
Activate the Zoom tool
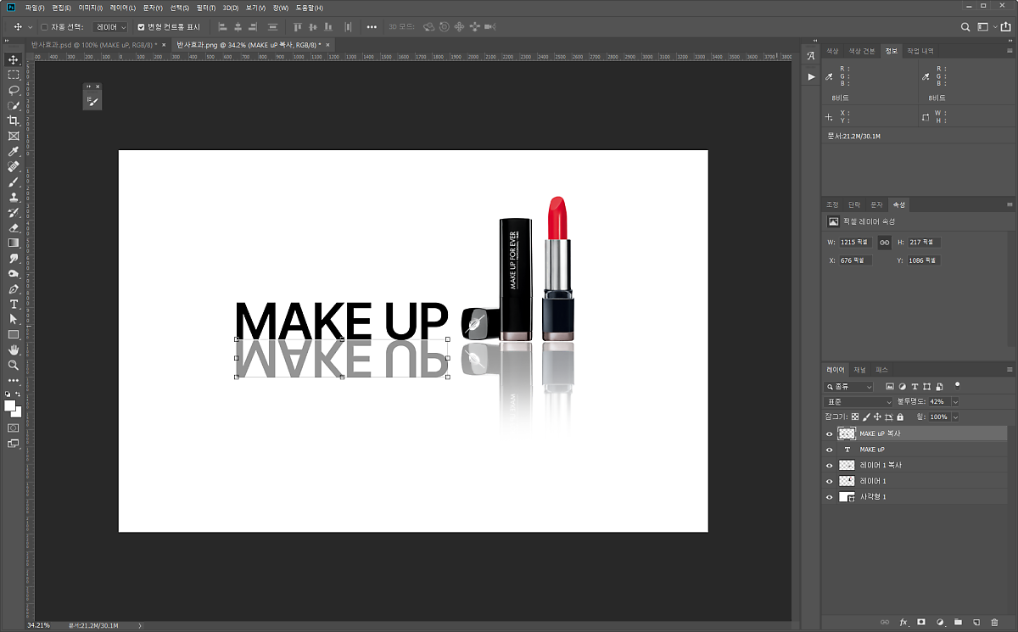point(14,365)
